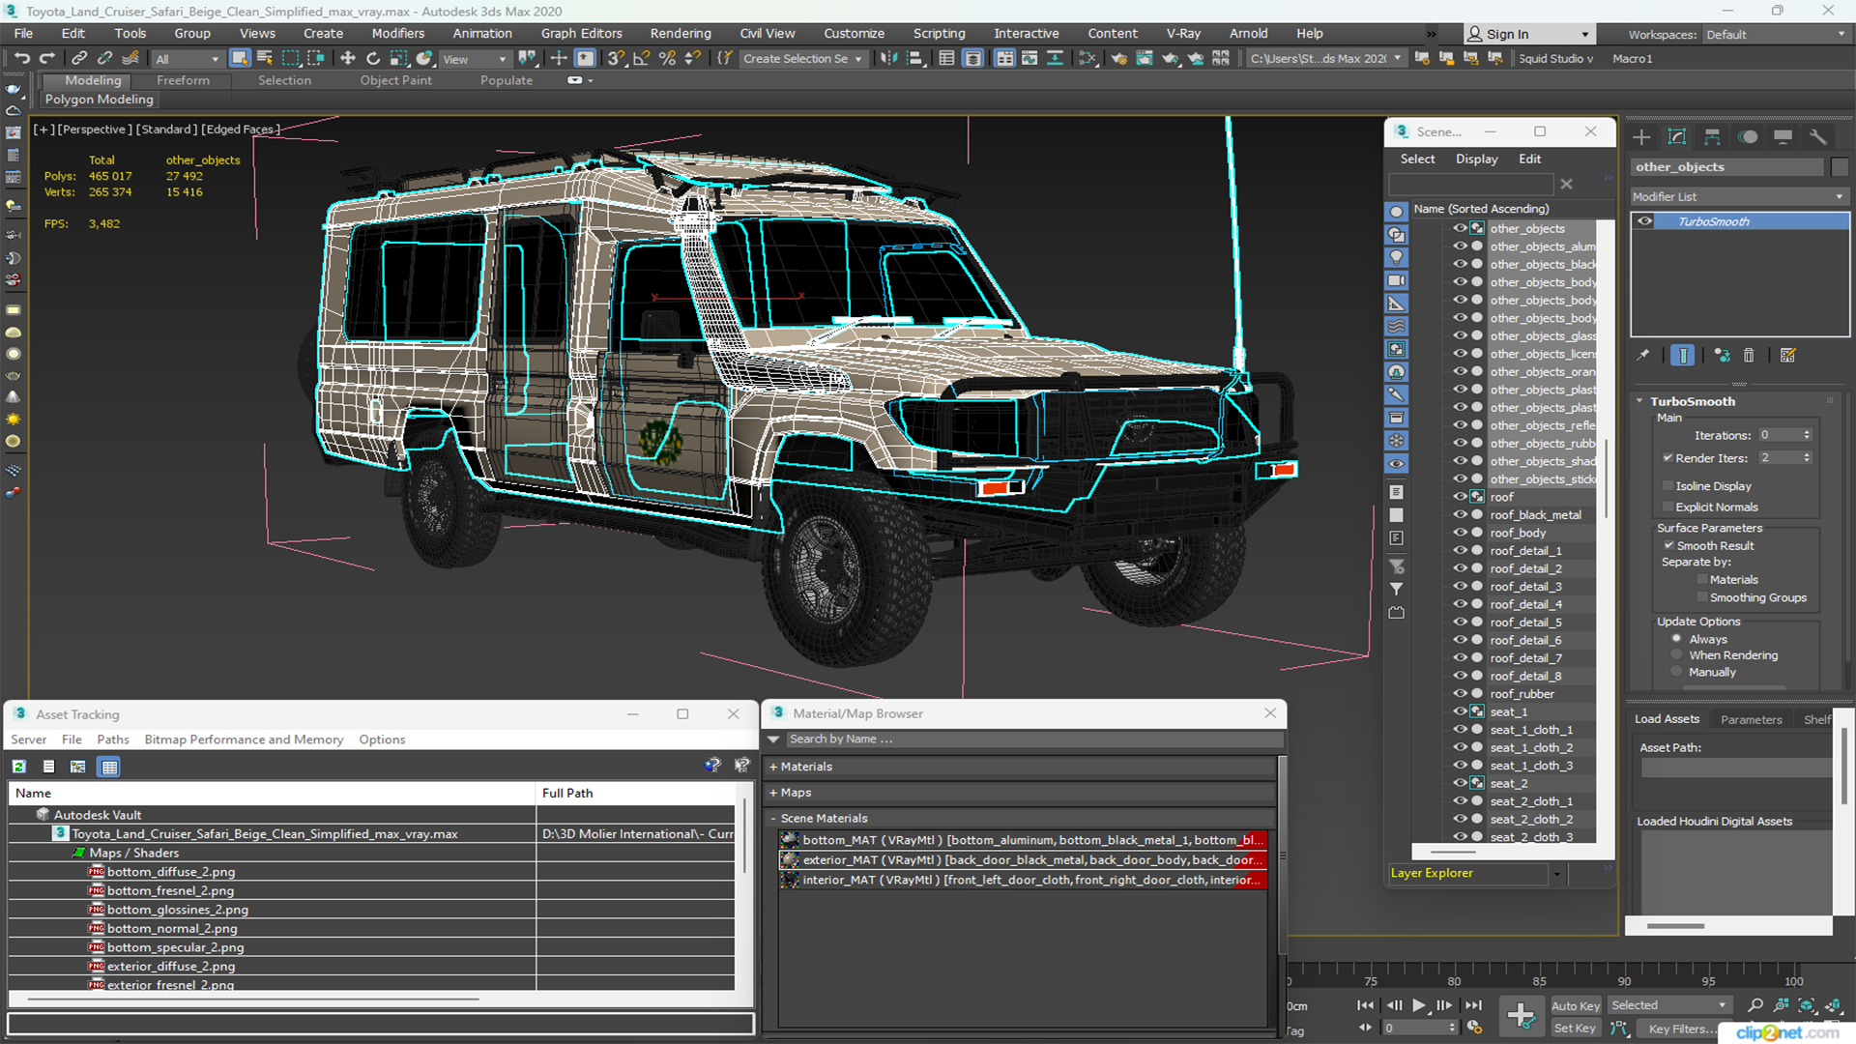Viewport: 1856px width, 1044px height.
Task: Open the Modify tab in command panel
Action: (x=1677, y=137)
